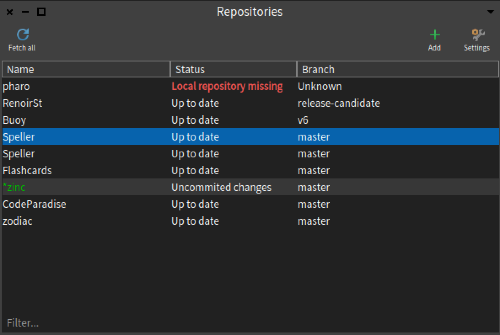This screenshot has height=335, width=500.
Task: Select the RenoirSt repository
Action: 23,103
